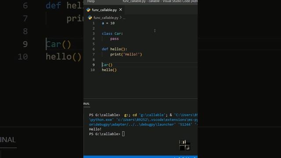
Task: Close the func_callable.py tab
Action: (x=121, y=10)
